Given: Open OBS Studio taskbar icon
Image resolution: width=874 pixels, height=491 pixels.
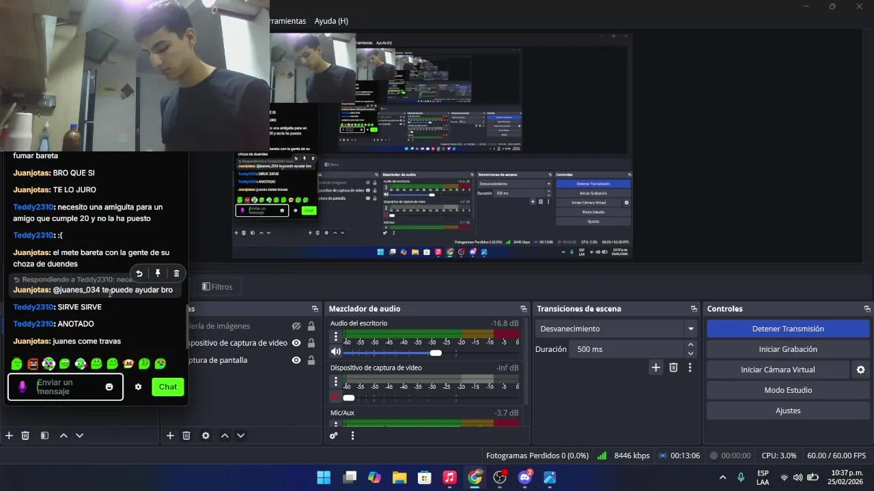Looking at the screenshot, I should [500, 477].
